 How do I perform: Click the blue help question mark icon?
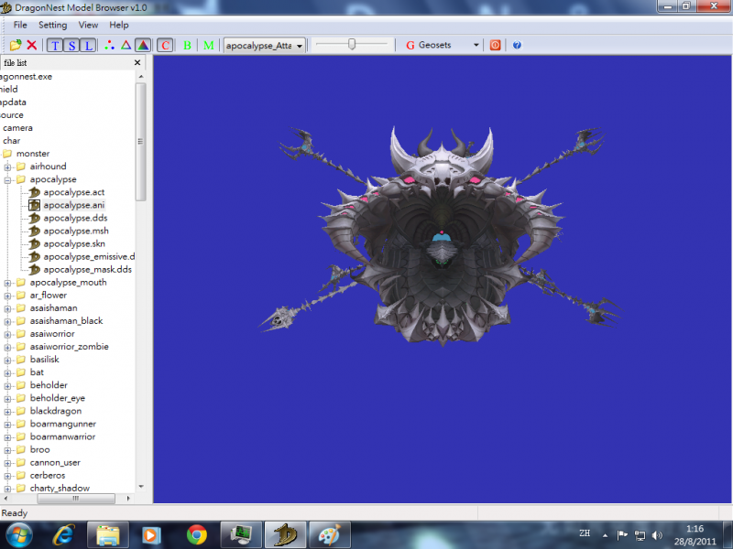517,45
